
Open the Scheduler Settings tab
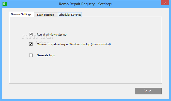(70, 15)
